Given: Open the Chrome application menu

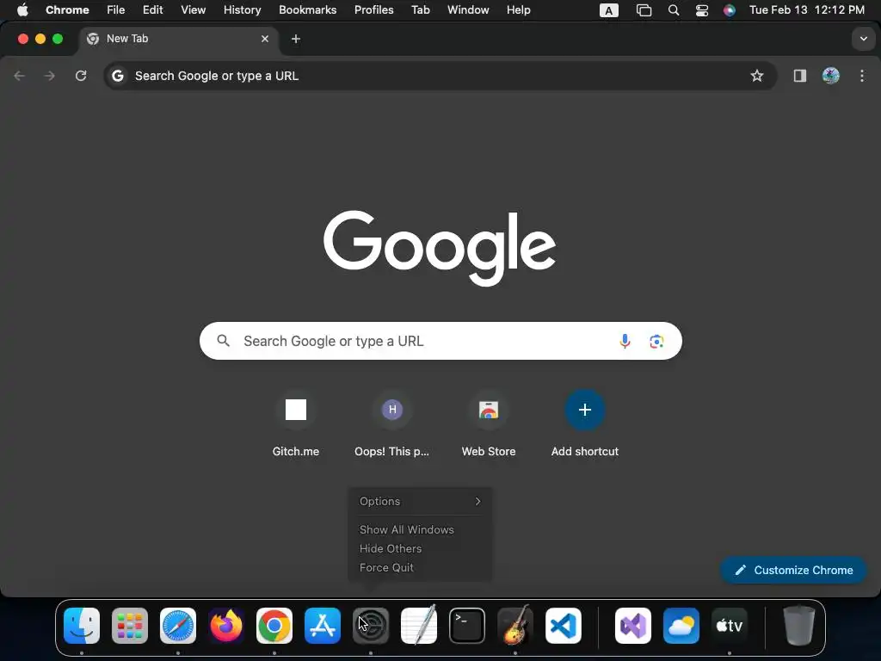Looking at the screenshot, I should [x=67, y=10].
